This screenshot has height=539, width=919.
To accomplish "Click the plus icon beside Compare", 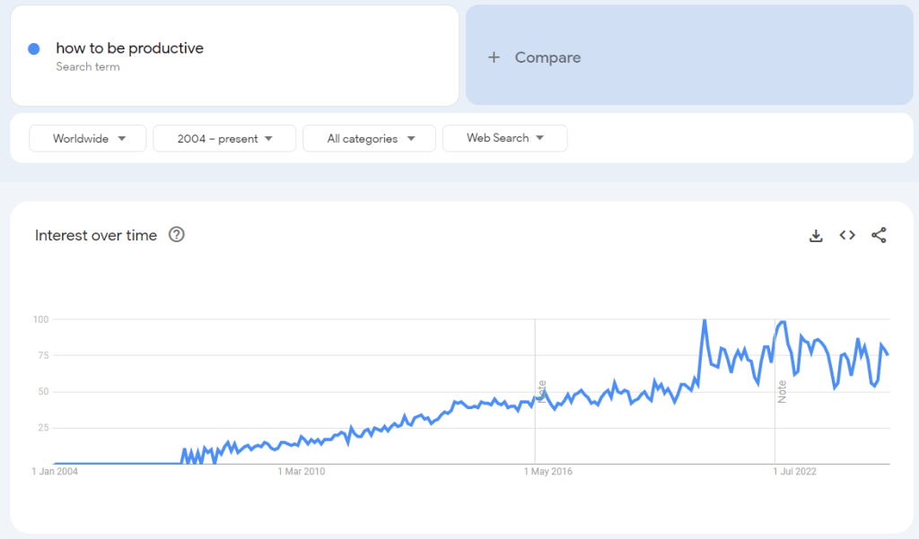I will (494, 57).
